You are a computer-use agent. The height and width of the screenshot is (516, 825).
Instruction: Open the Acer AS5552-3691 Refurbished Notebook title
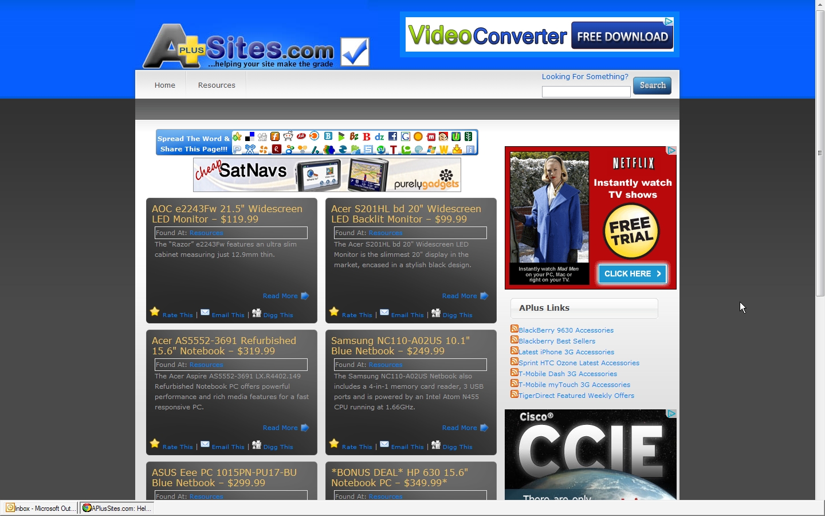pos(224,346)
